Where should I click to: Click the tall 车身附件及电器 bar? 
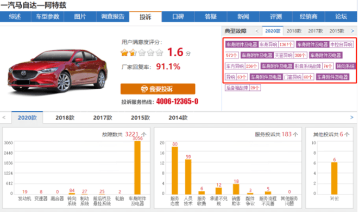(x=137, y=168)
